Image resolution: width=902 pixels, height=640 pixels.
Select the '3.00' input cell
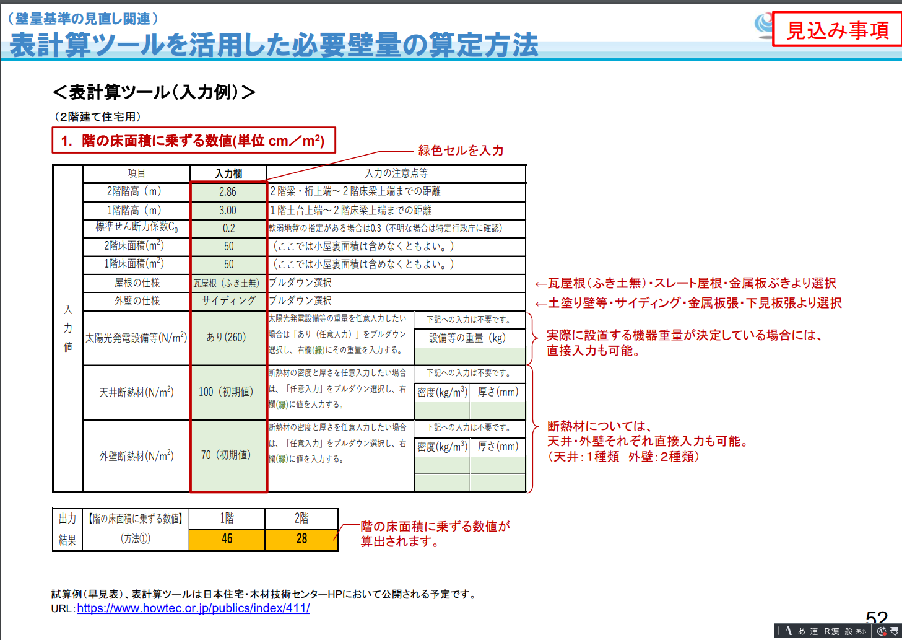(228, 210)
